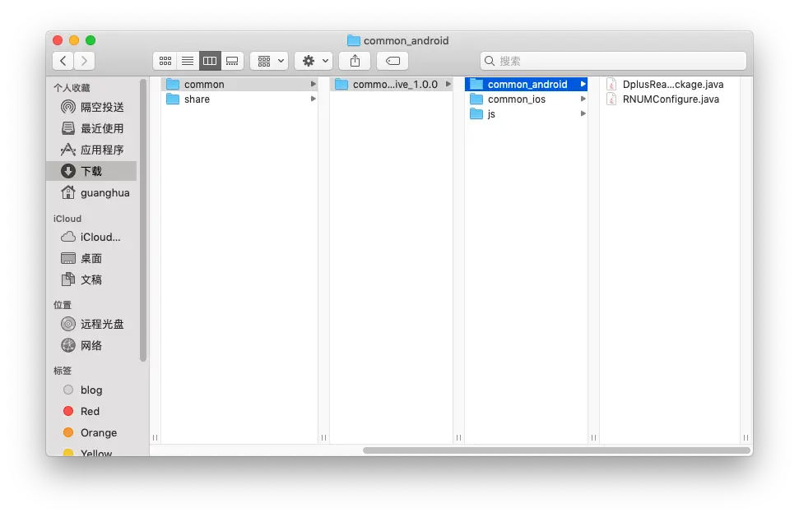Click the share toolbar button
The height and width of the screenshot is (517, 799).
pyautogui.click(x=355, y=61)
